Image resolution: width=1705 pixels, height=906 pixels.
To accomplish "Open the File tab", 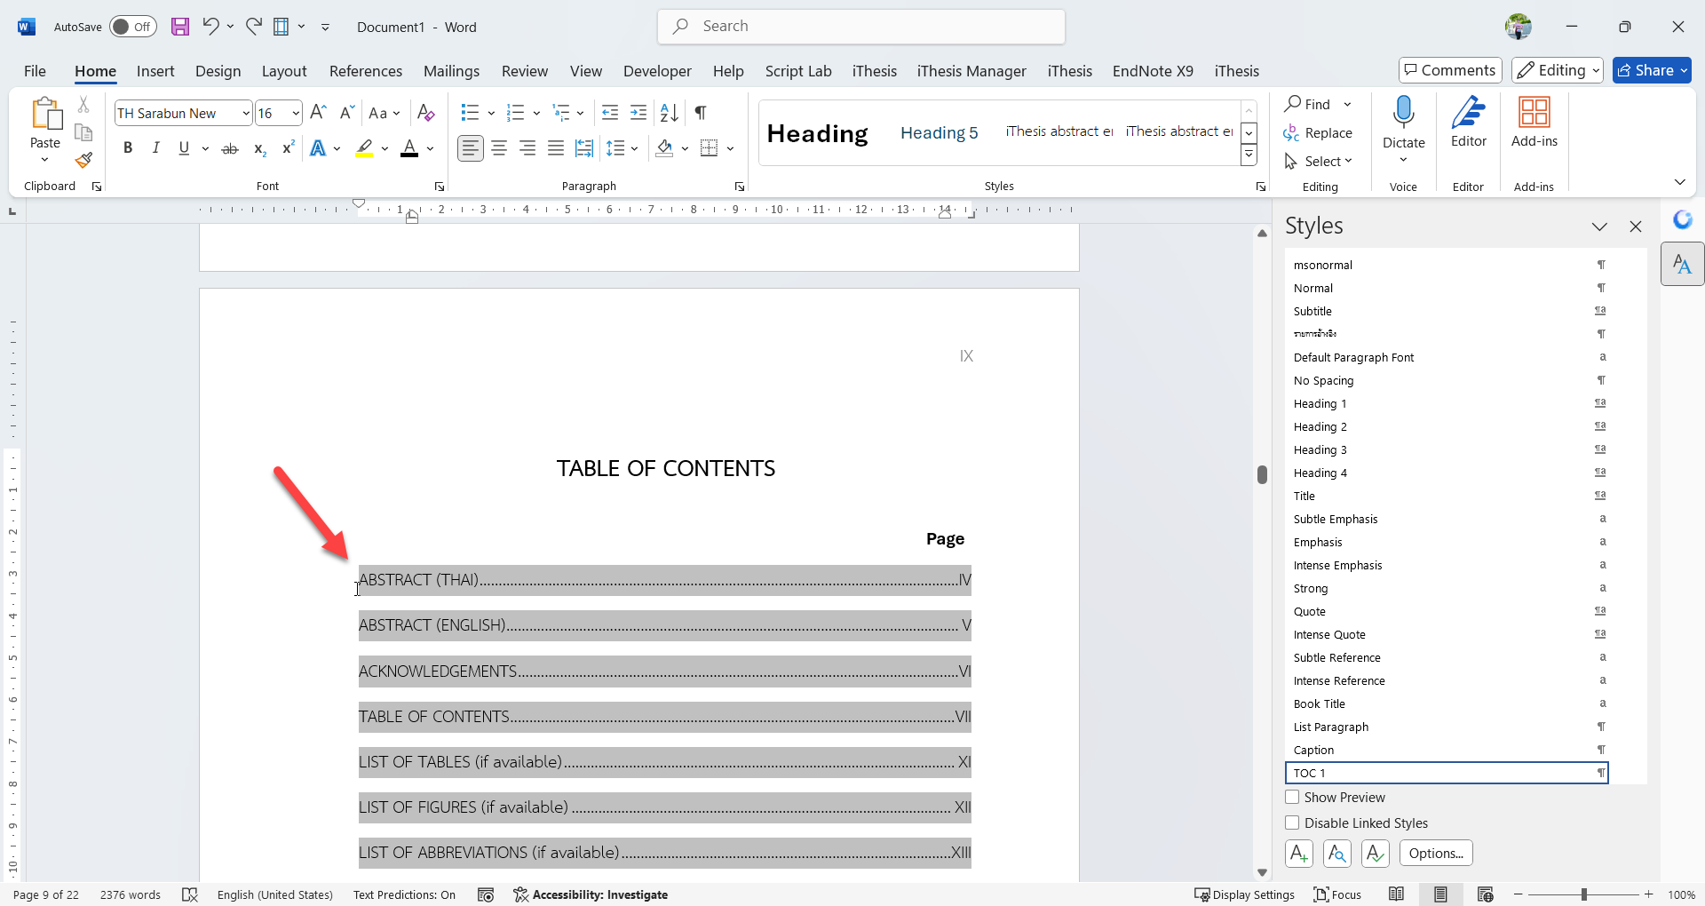I will click(35, 71).
